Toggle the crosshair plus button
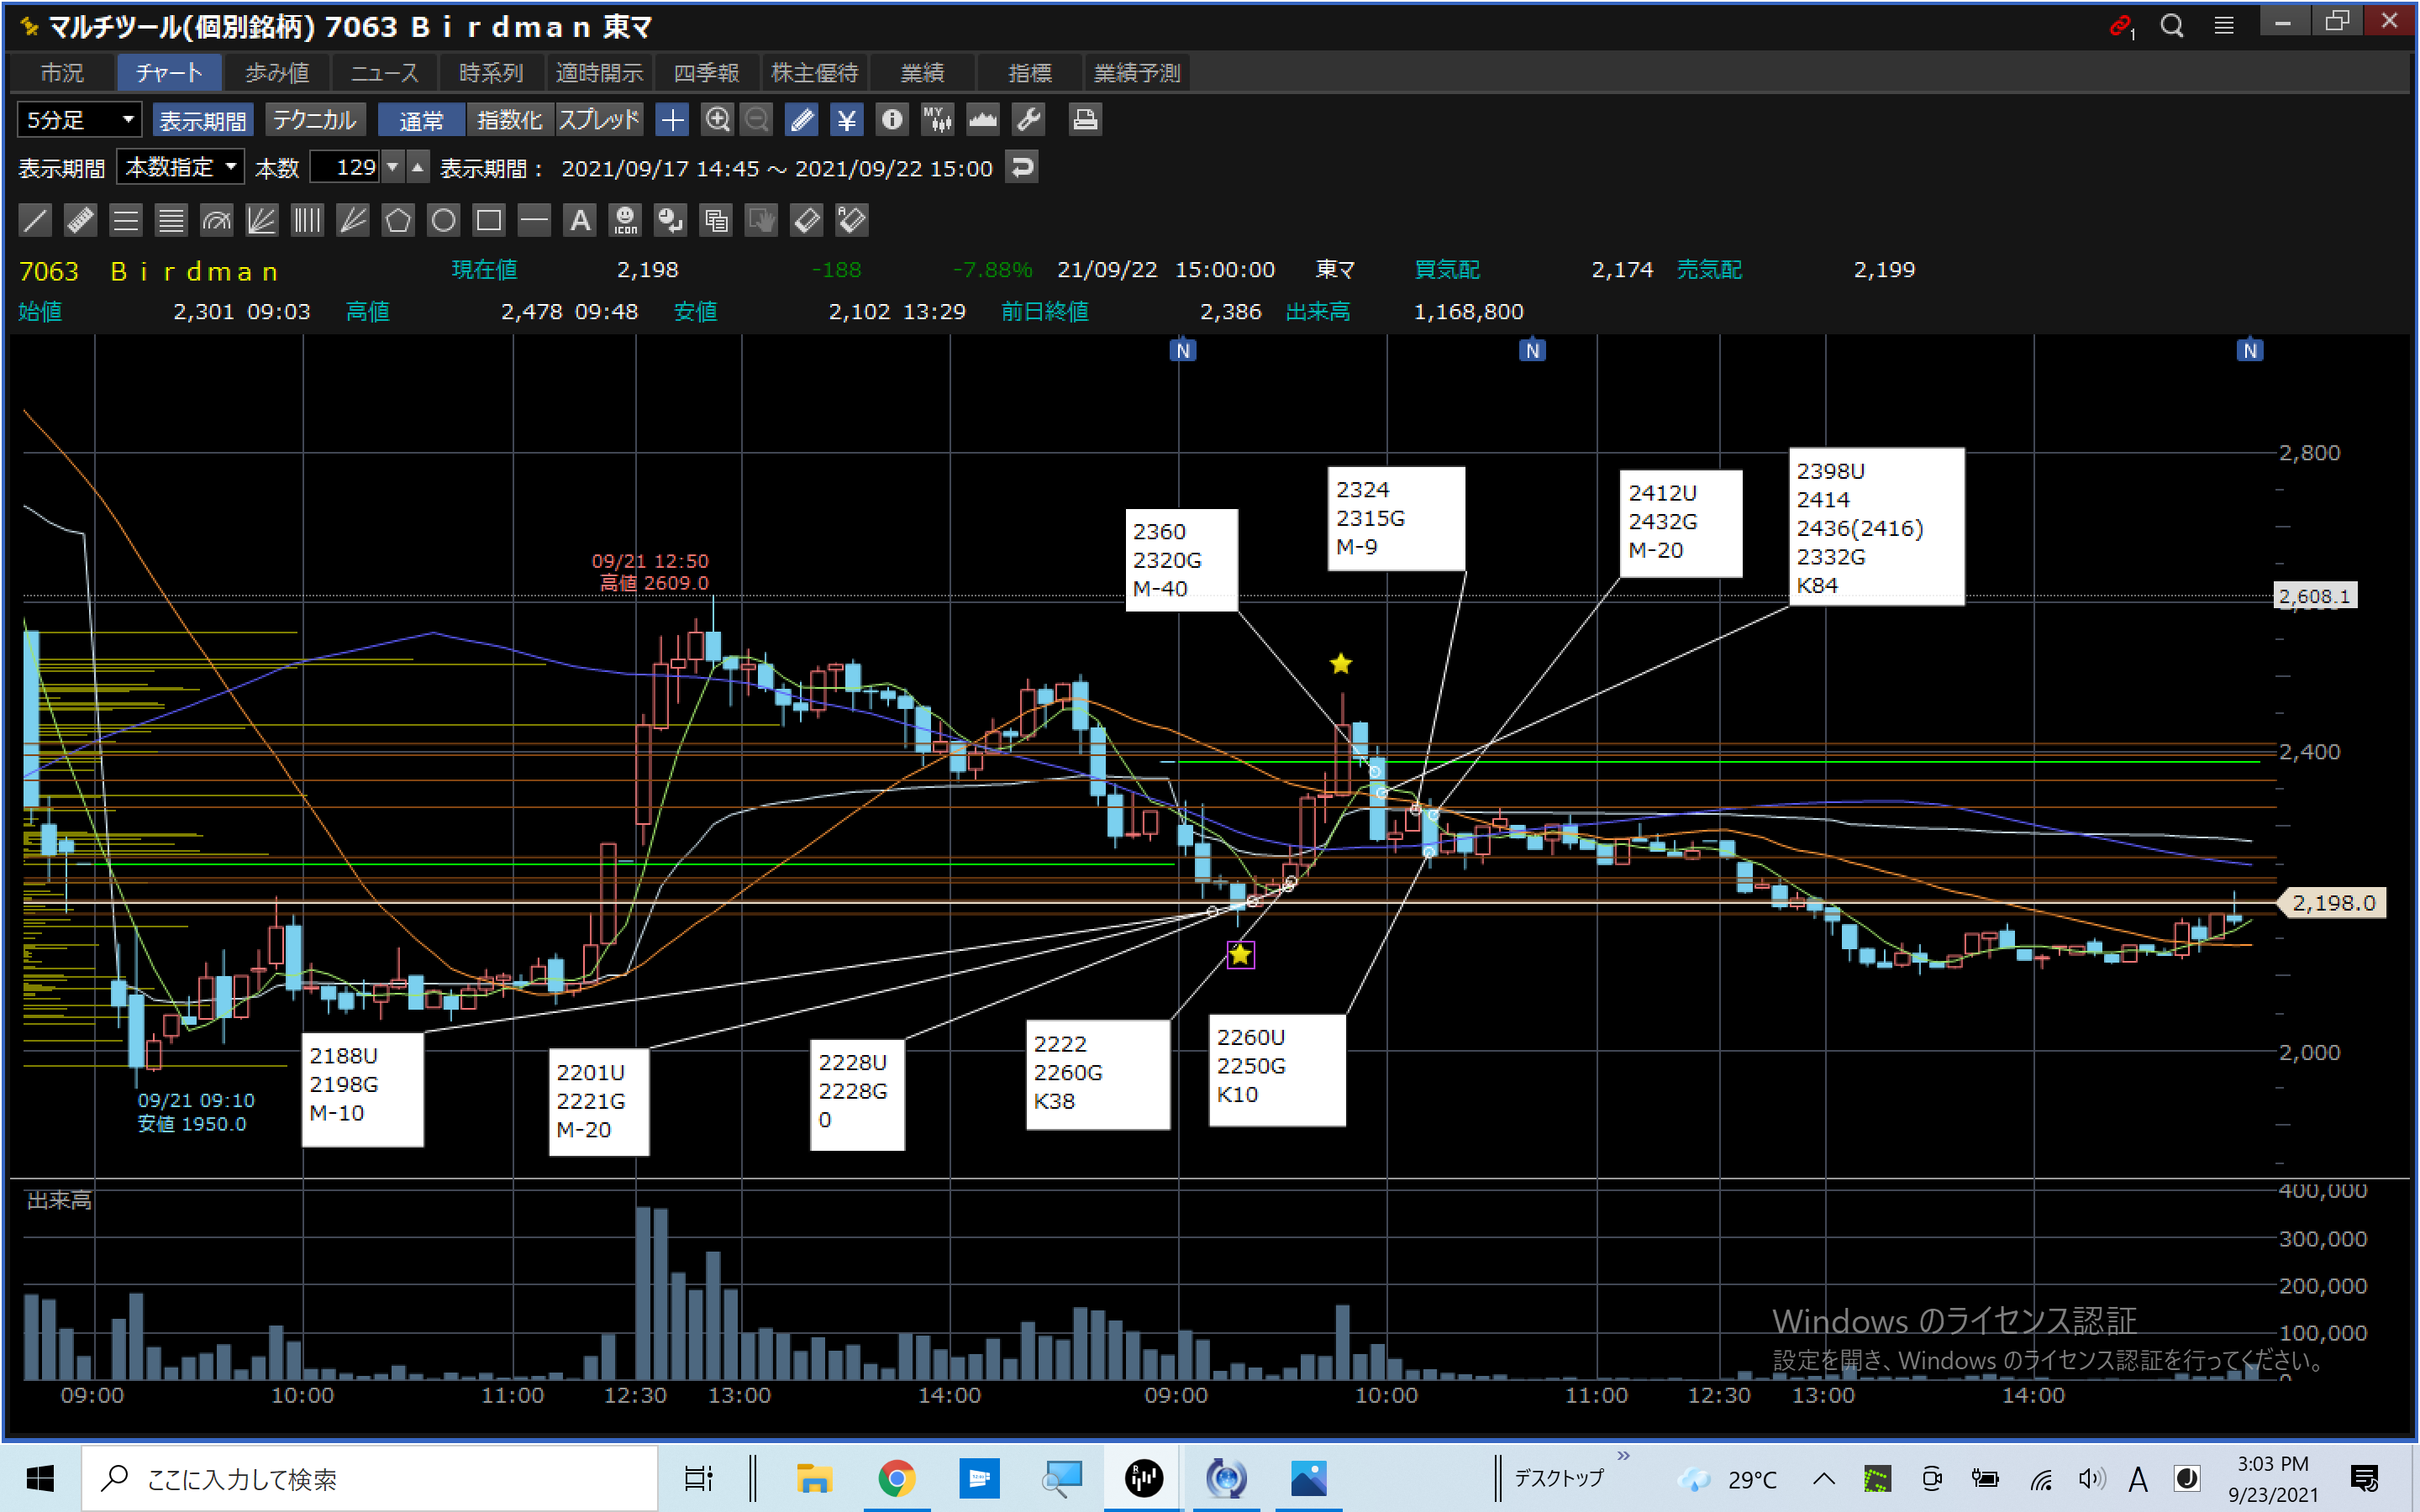Viewport: 2420px width, 1512px height. 672,120
